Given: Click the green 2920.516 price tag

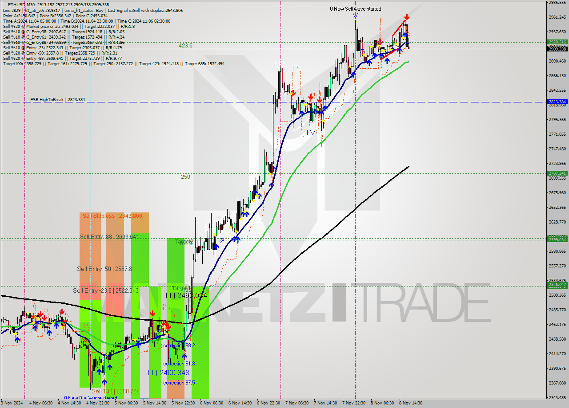Looking at the screenshot, I should [x=557, y=42].
